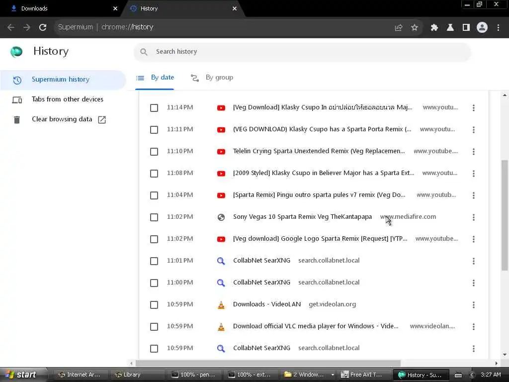Check the 11:11 PM Sparta Porta Remix checkbox
The height and width of the screenshot is (382, 509).
pos(154,130)
